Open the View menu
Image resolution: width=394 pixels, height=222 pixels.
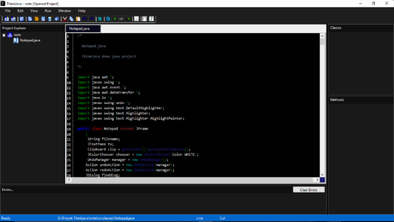coord(34,11)
